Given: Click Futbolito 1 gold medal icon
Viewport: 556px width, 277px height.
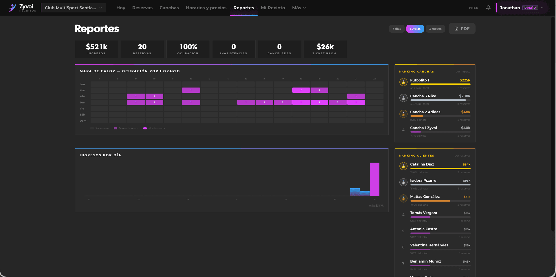Looking at the screenshot, I should 403,82.
